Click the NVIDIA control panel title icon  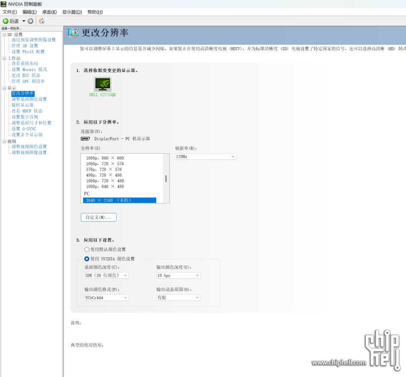[4, 4]
